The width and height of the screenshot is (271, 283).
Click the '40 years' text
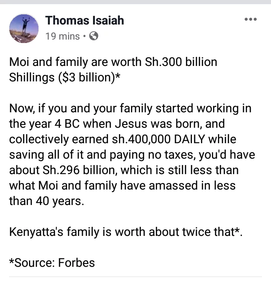60,201
